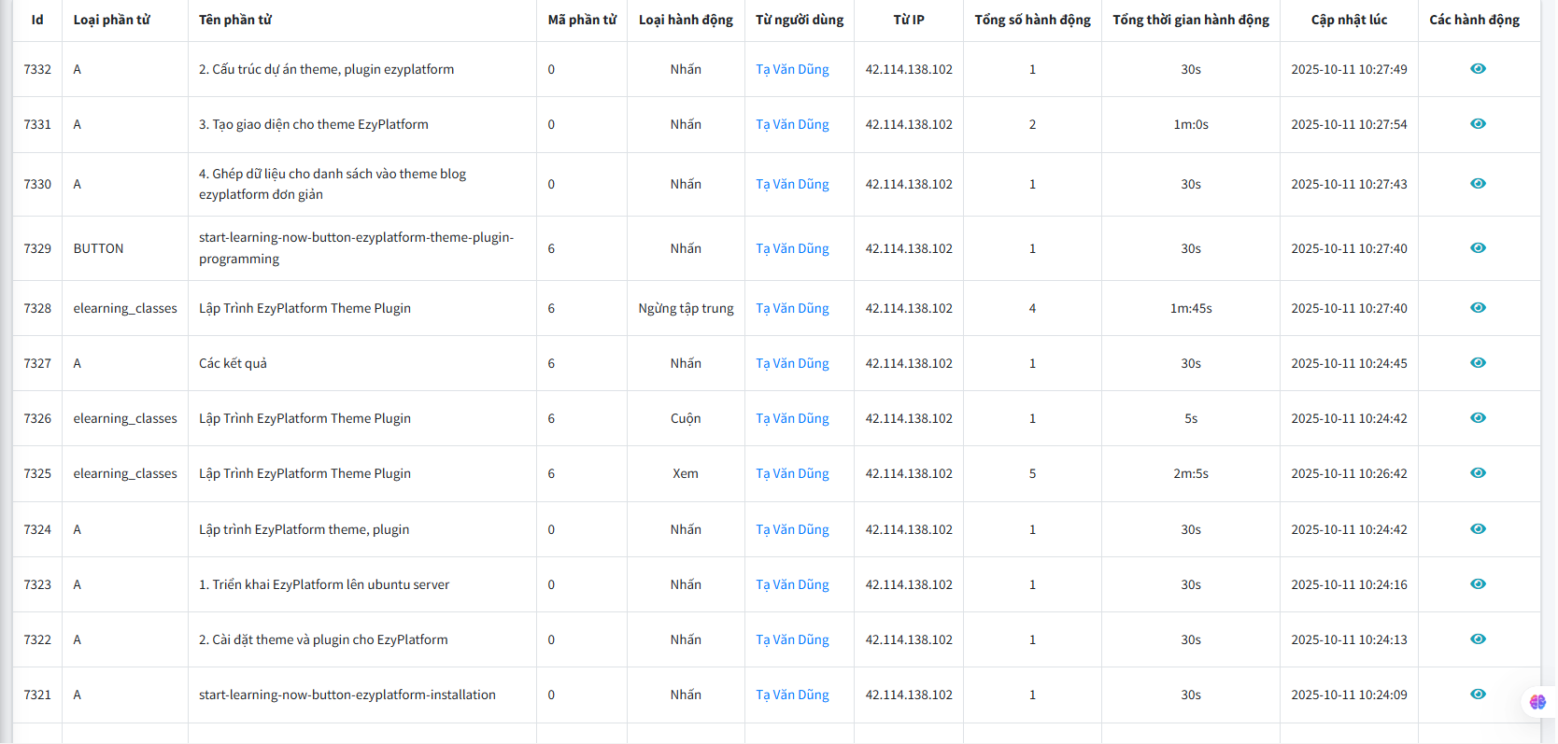Screen dimensions: 1558x744
Task: Select the duration cell '5s'
Action: tap(1191, 418)
